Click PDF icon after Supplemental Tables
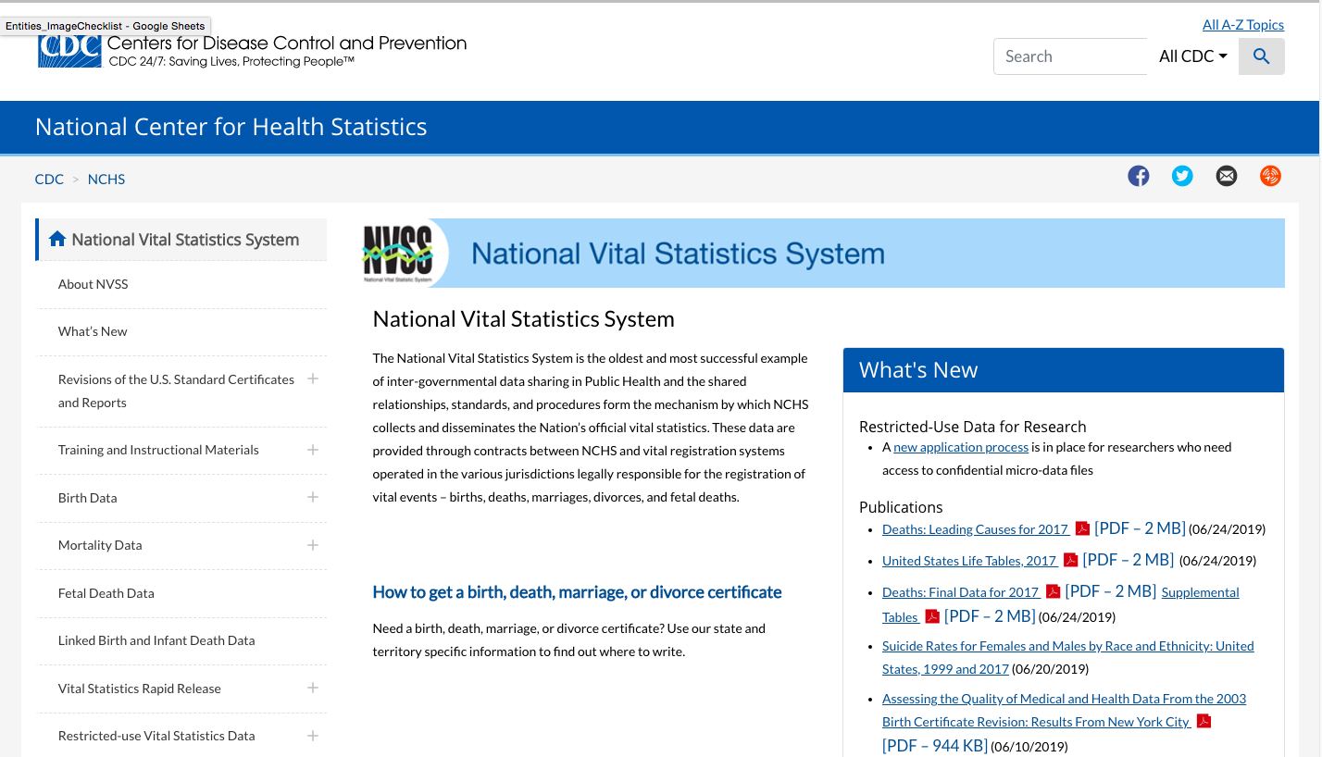The width and height of the screenshot is (1322, 757). coord(932,616)
